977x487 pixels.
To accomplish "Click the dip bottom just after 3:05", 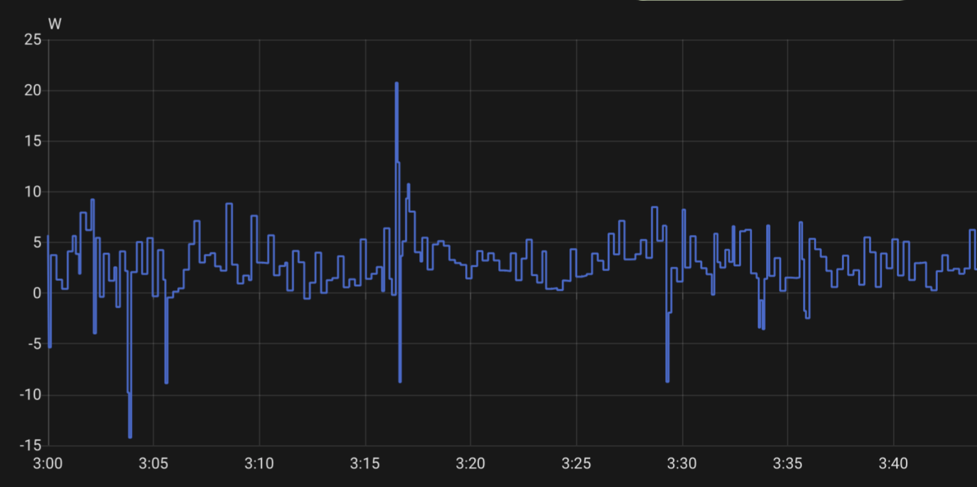I will [166, 381].
